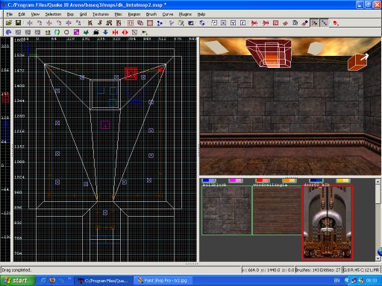Viewport: 382px width, 286px height.
Task: Click the yellow swatch above texture browser
Action: 343,180
